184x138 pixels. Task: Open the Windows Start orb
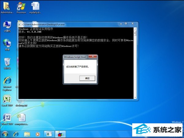[x=5, y=134]
